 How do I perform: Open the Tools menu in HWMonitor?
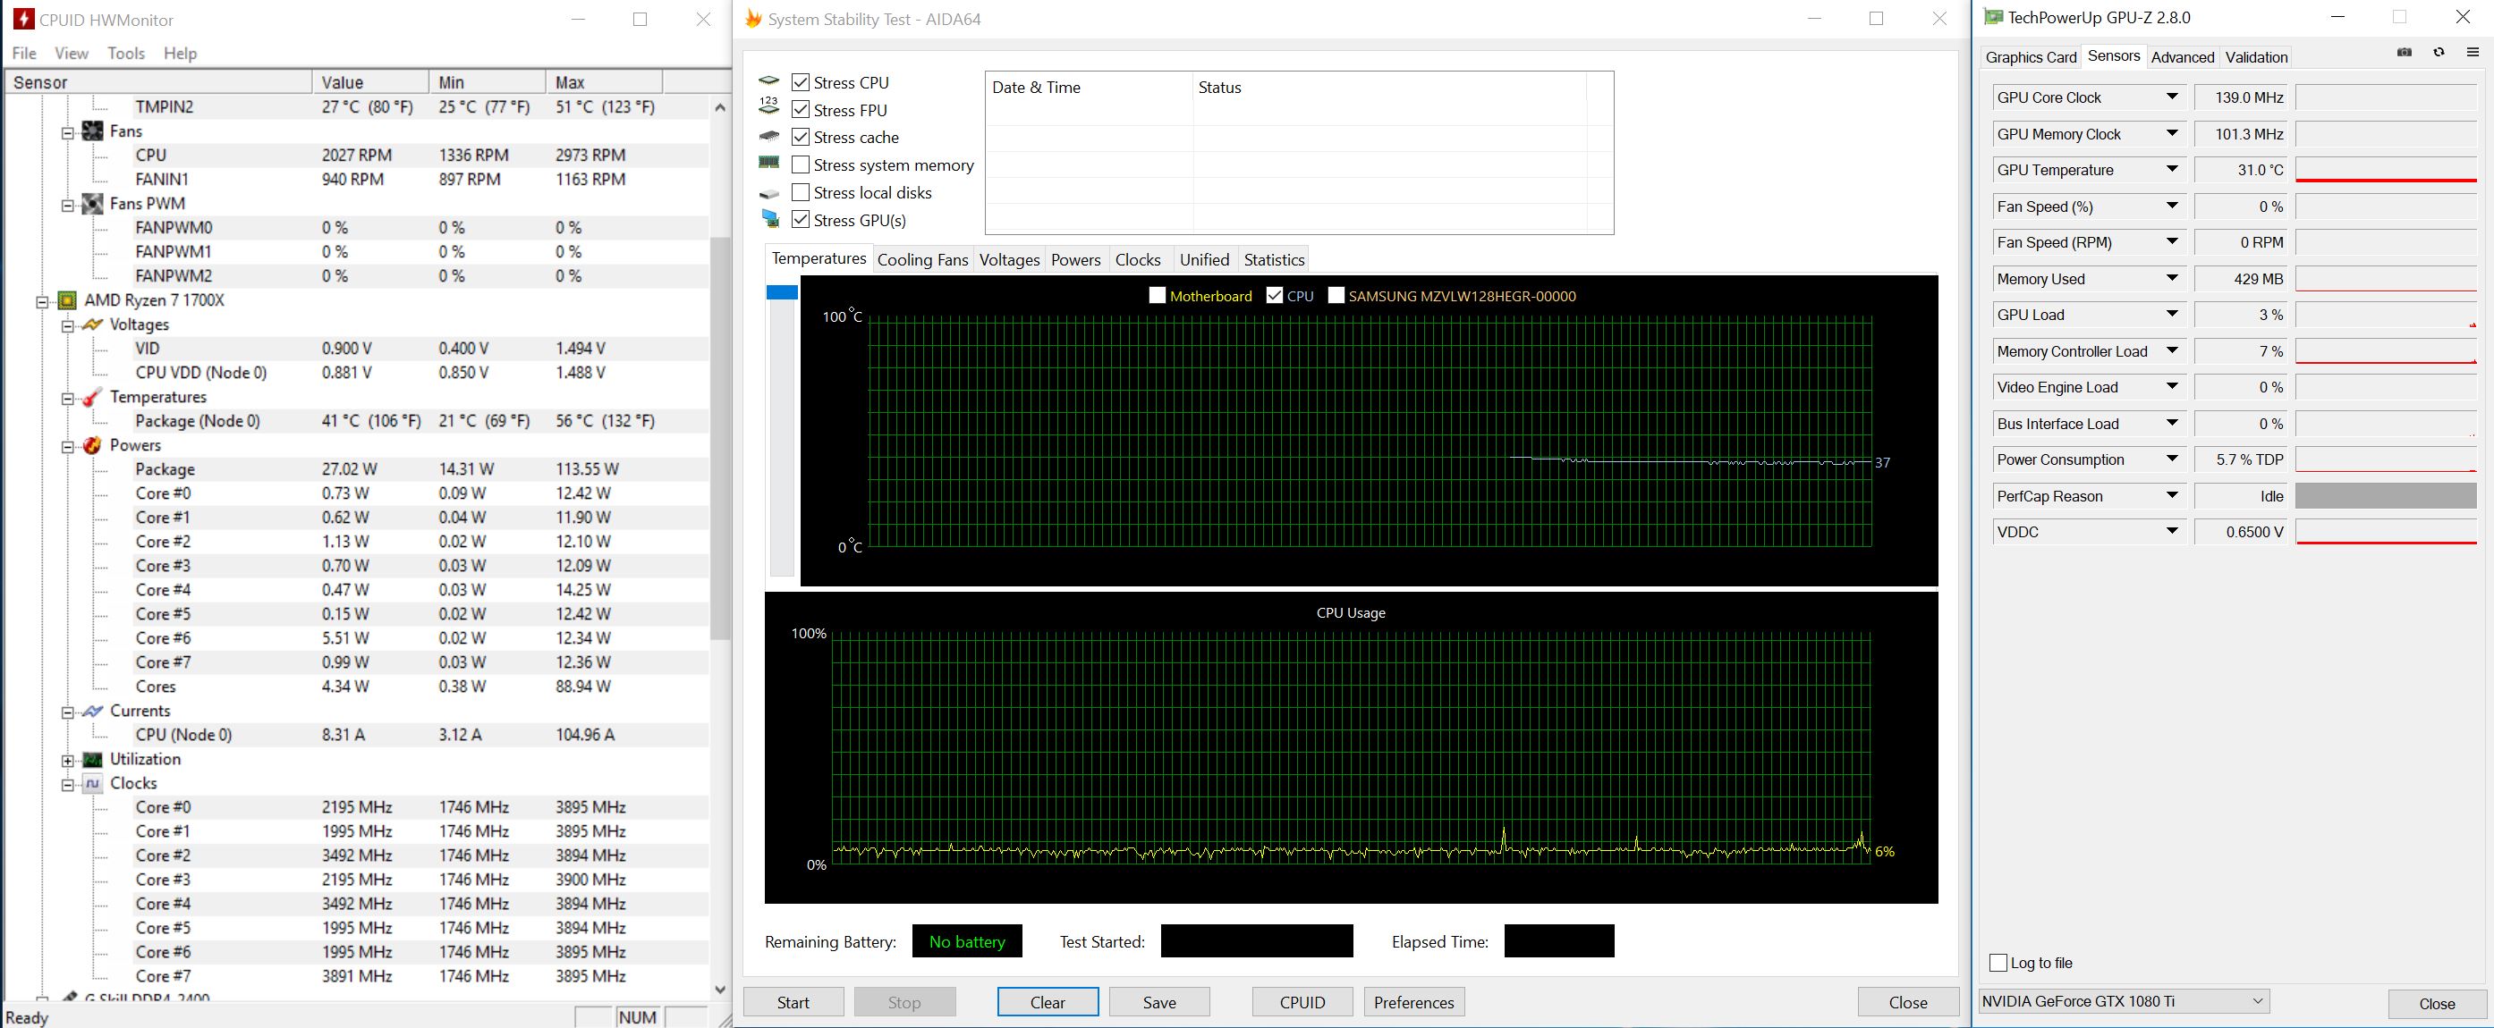pos(126,54)
